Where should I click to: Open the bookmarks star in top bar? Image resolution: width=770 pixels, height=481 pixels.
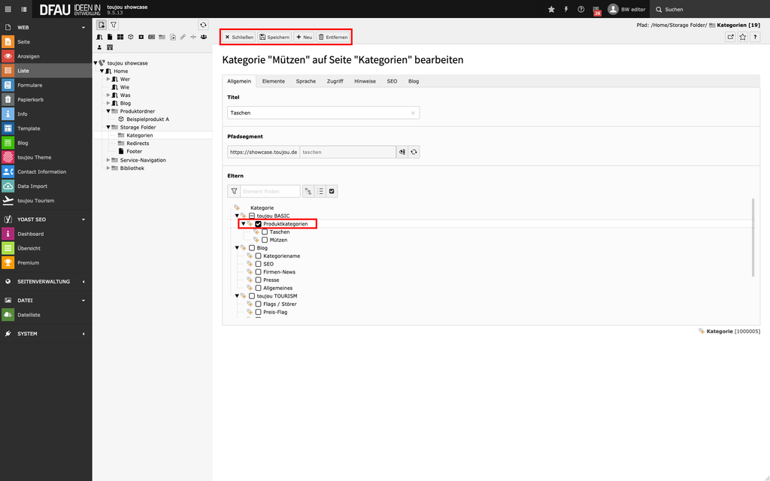(551, 9)
